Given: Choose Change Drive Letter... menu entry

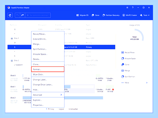Looking at the screenshot, I should tap(48, 85).
